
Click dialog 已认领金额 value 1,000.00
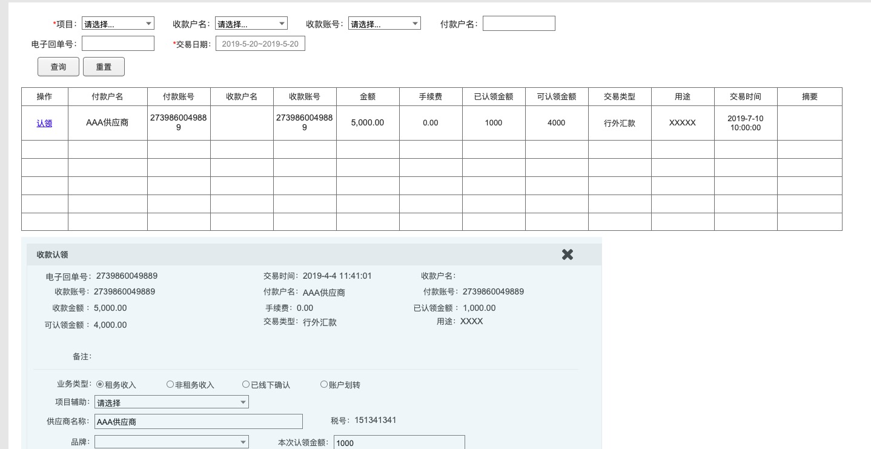point(479,308)
